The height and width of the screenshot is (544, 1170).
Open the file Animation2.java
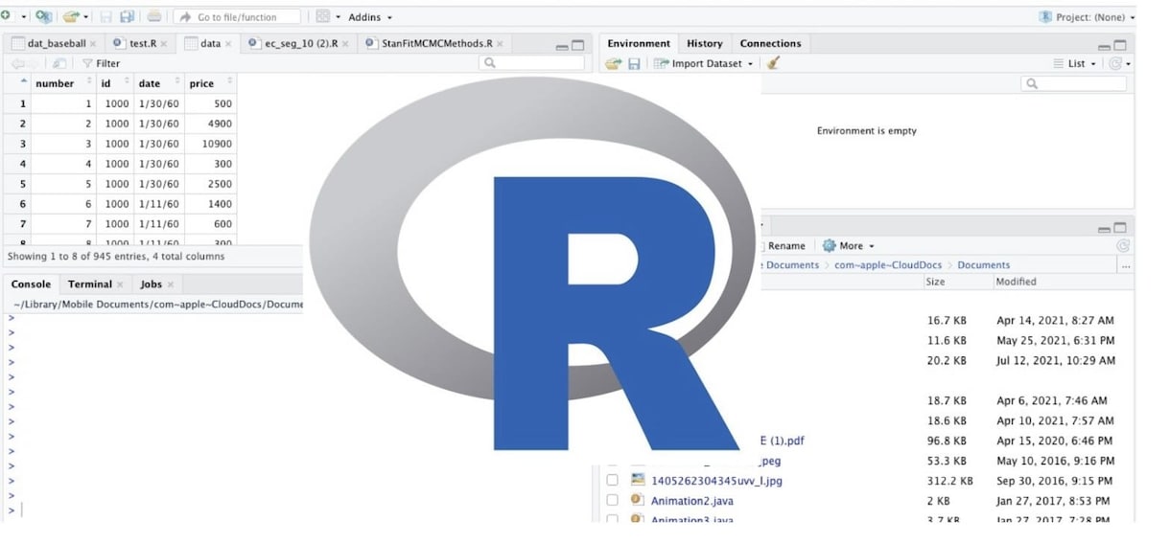coord(691,500)
